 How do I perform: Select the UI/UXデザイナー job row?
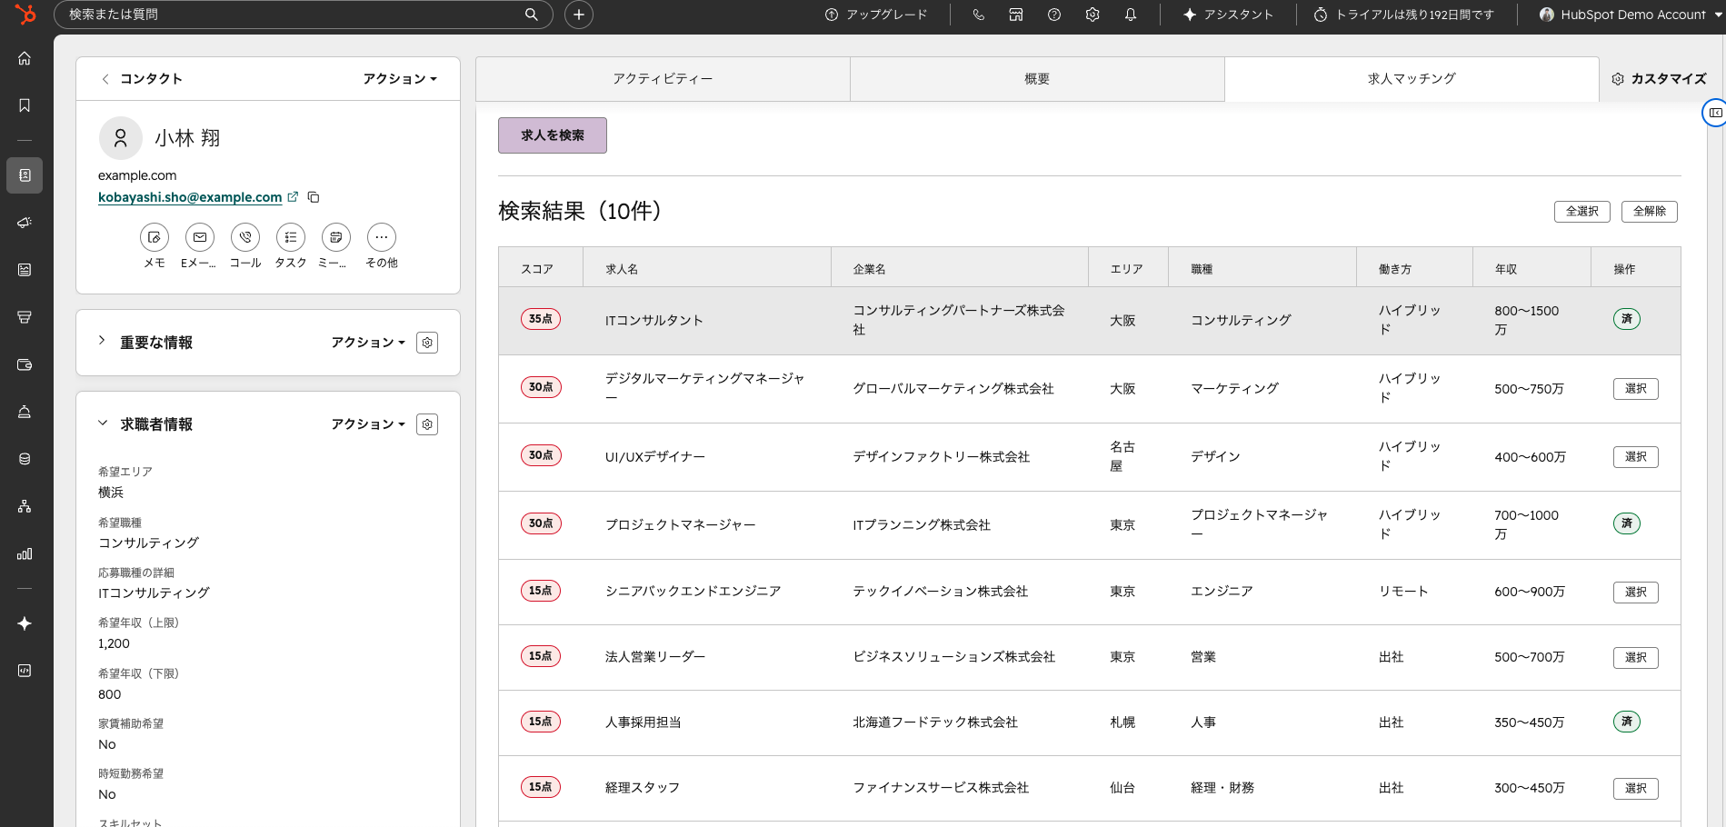1636,457
